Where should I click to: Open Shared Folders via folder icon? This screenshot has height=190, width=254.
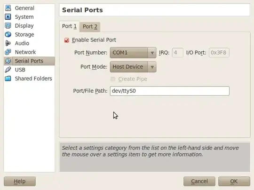coord(8,79)
